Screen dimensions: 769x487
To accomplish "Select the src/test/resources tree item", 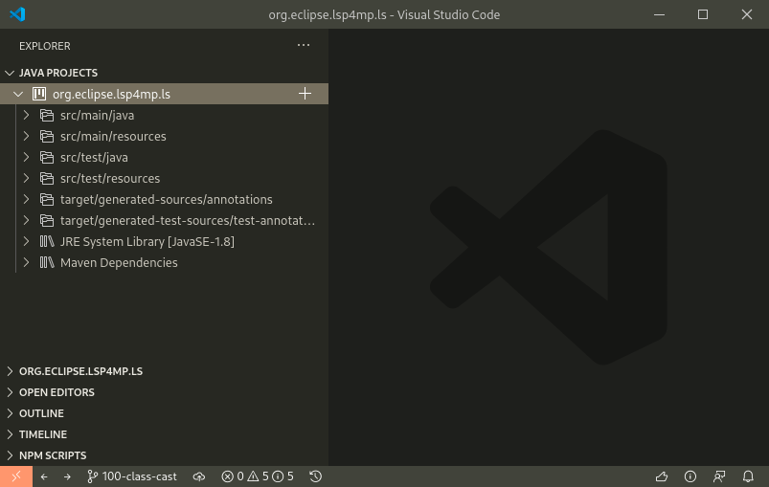I will coord(165,178).
